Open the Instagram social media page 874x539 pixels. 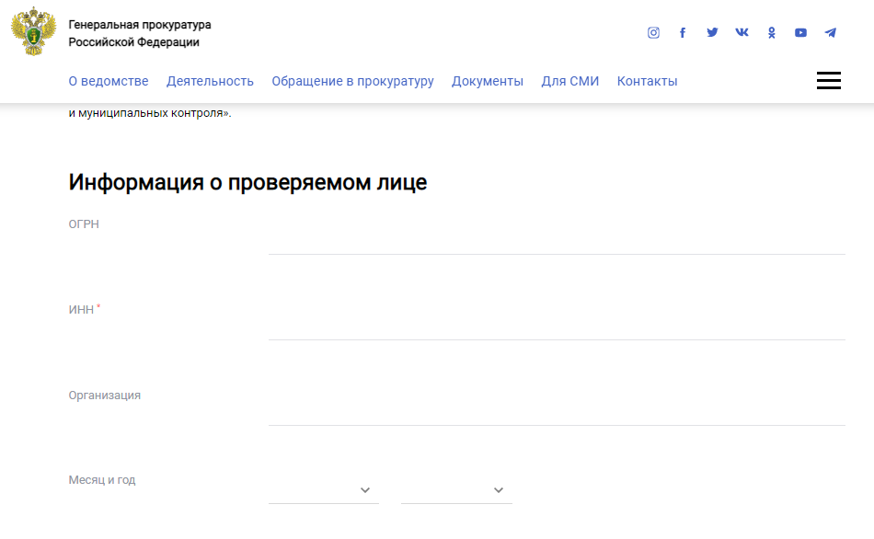coord(653,33)
